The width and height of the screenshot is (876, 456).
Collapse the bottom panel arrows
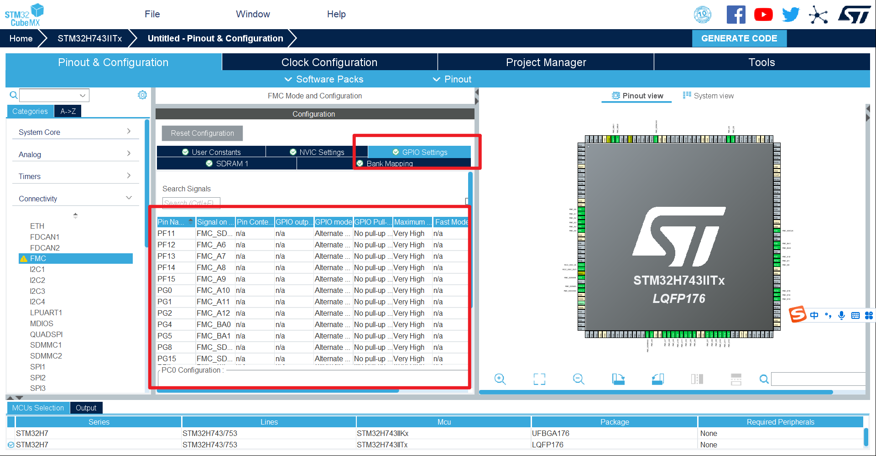click(x=15, y=398)
